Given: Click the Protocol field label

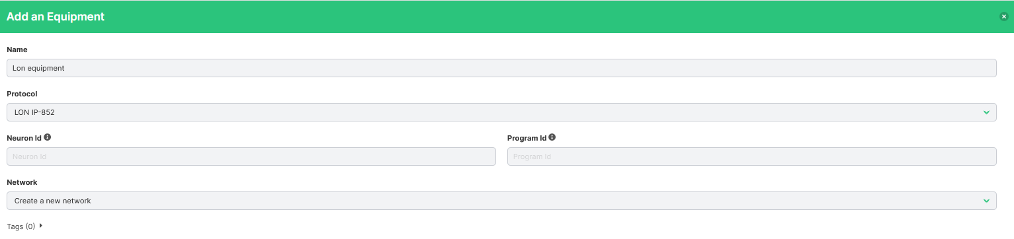Looking at the screenshot, I should point(22,94).
